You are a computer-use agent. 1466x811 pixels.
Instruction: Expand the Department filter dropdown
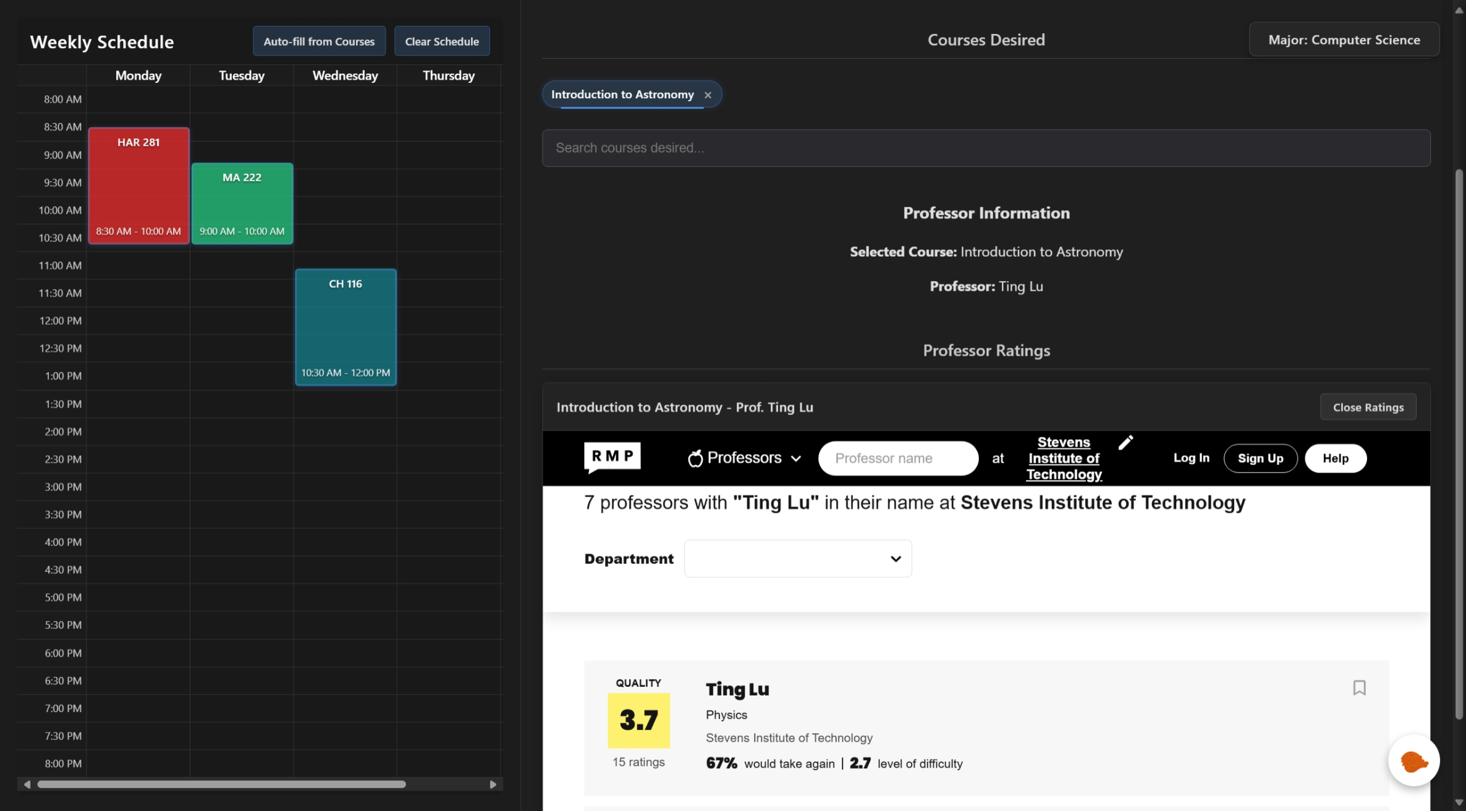[x=797, y=558]
